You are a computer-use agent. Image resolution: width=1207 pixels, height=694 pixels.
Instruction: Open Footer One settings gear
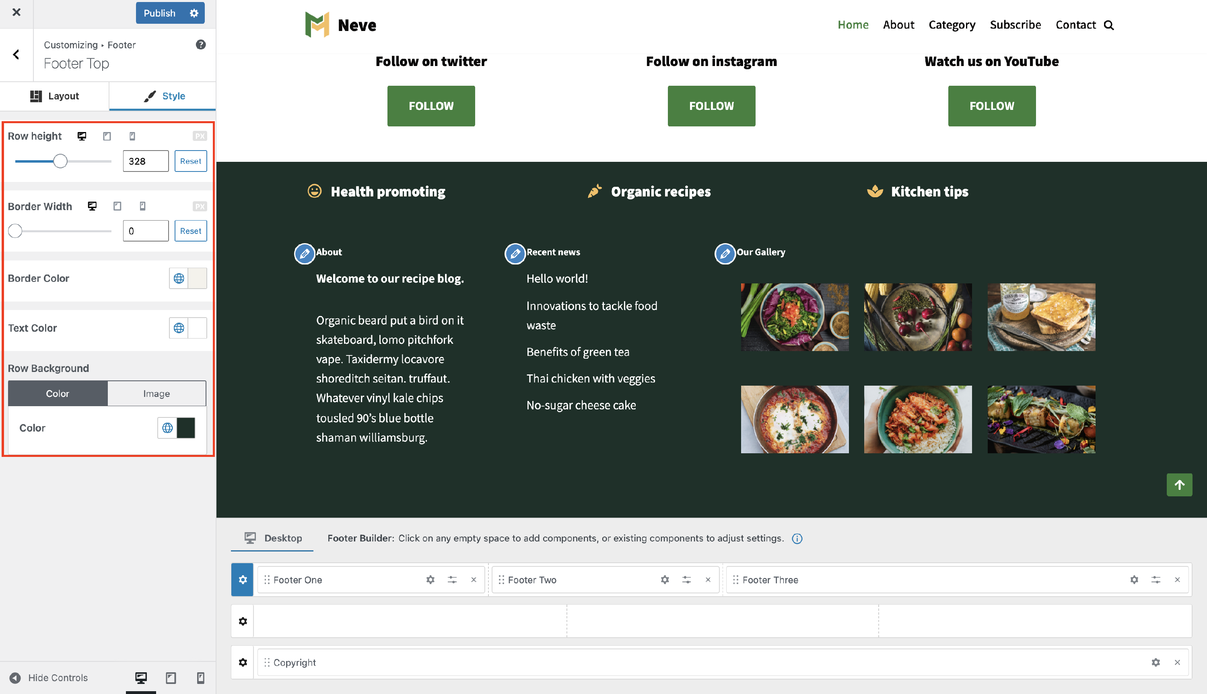tap(430, 580)
